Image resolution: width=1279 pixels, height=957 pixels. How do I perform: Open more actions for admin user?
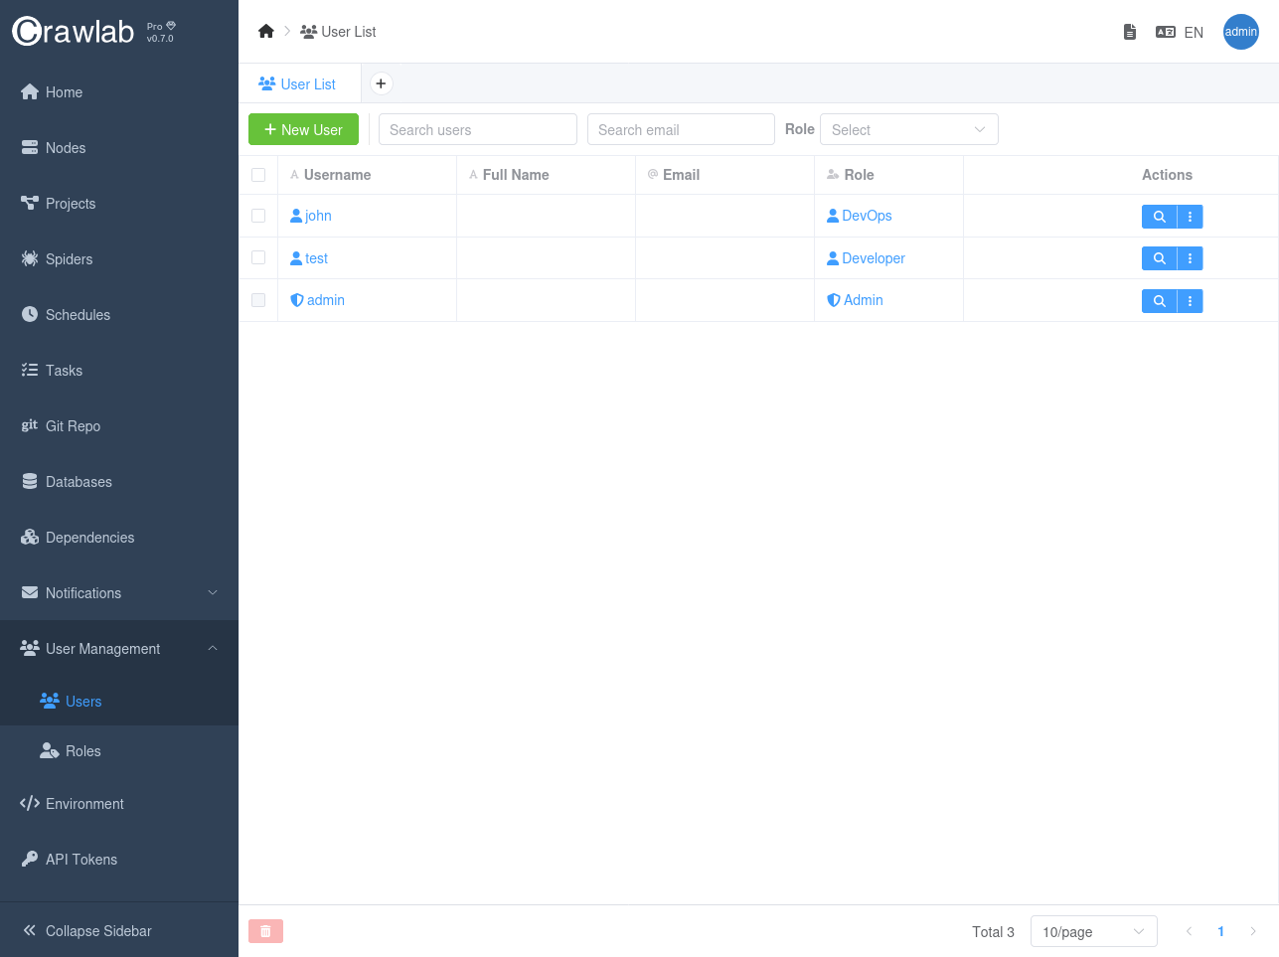1190,301
